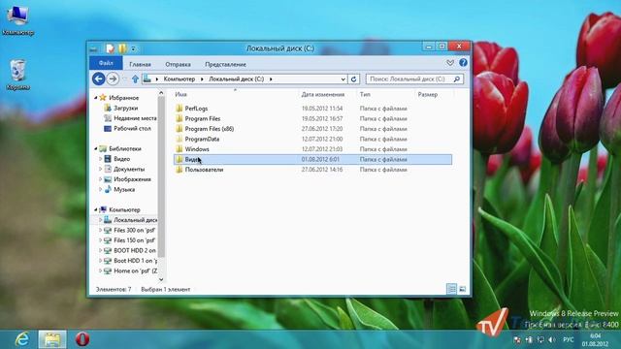Open the Главная ribbon tab
621x349 pixels.
click(140, 64)
